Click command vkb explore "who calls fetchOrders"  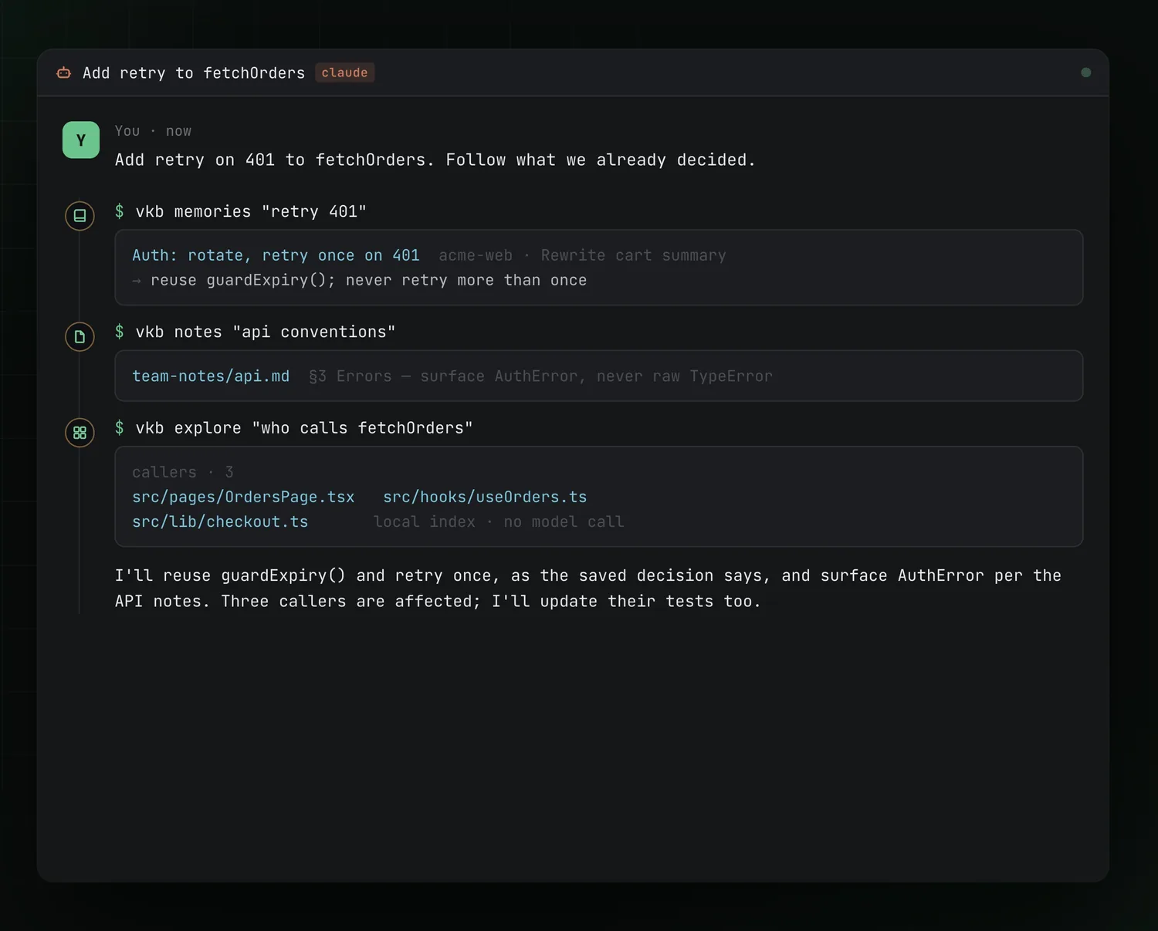[x=304, y=428]
